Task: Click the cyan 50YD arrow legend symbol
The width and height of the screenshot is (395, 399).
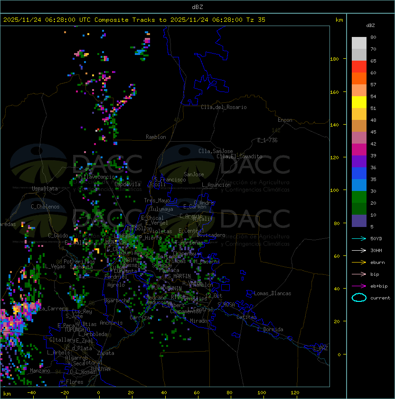Action: pyautogui.click(x=359, y=238)
